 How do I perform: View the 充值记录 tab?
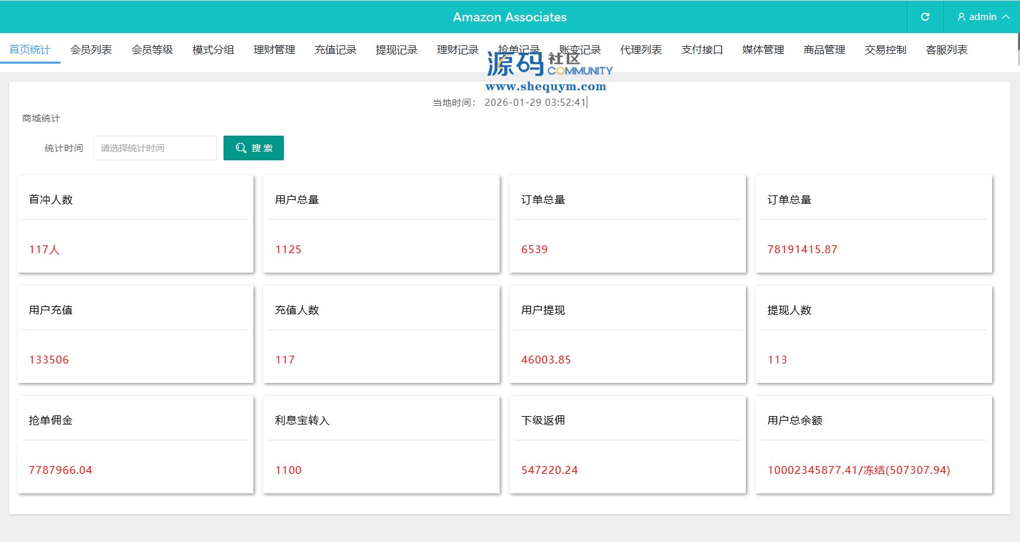[335, 50]
